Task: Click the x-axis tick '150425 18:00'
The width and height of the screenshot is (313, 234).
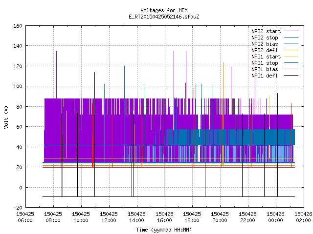Action: [192, 217]
